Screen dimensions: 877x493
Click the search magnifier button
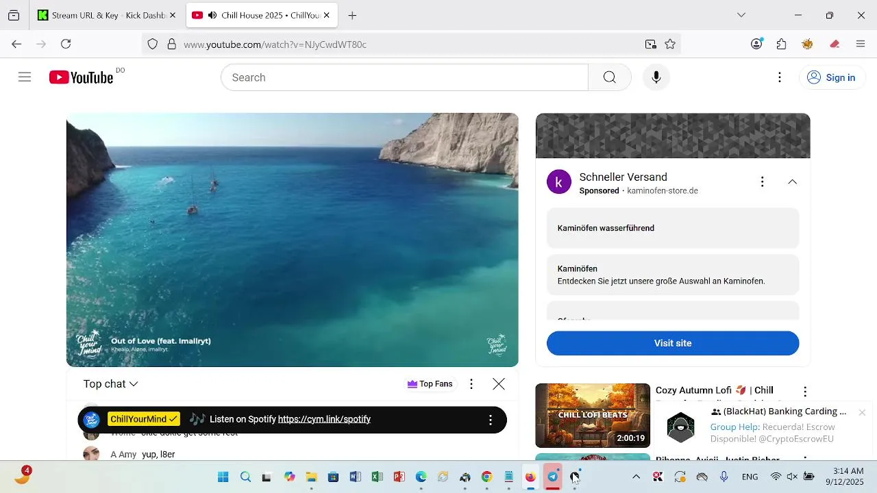pyautogui.click(x=609, y=77)
